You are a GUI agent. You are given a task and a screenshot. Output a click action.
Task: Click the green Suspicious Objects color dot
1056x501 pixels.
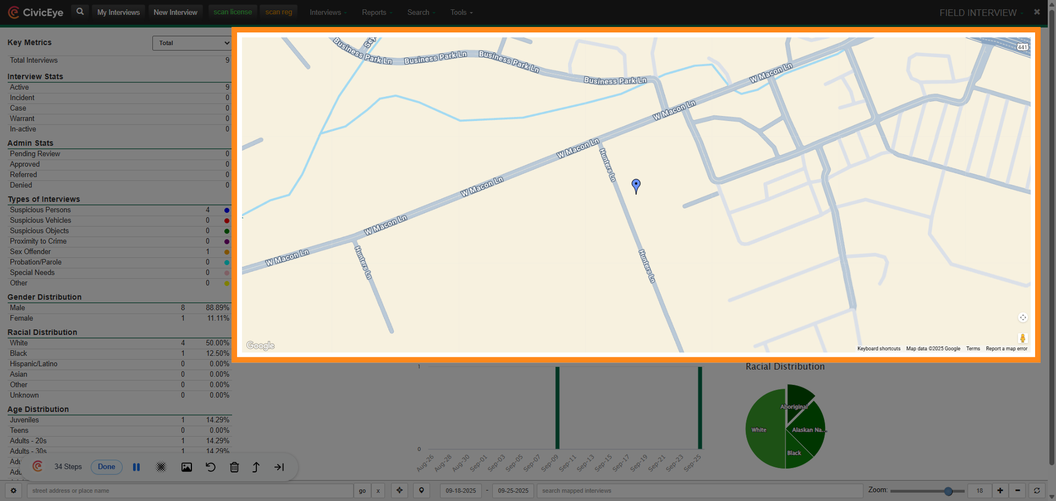[x=227, y=231]
